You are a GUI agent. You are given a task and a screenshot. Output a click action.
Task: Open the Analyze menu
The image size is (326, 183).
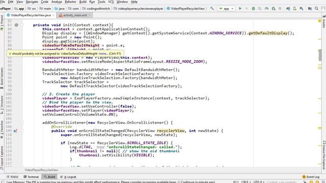click(x=57, y=2)
